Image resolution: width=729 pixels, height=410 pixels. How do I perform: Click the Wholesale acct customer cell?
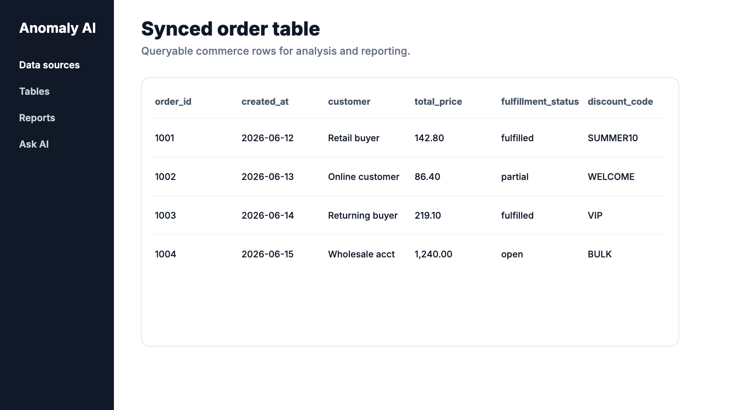click(x=361, y=254)
